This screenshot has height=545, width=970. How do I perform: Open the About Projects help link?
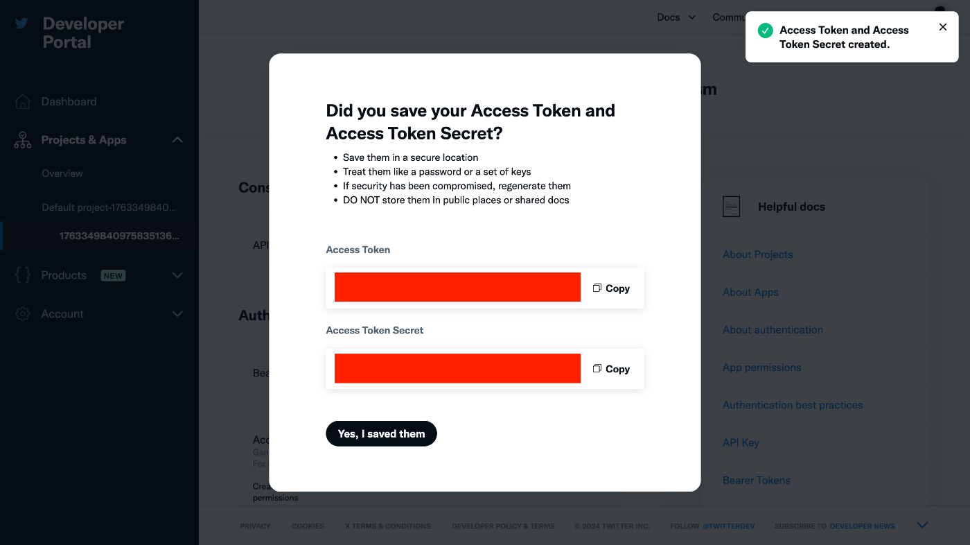(x=757, y=254)
